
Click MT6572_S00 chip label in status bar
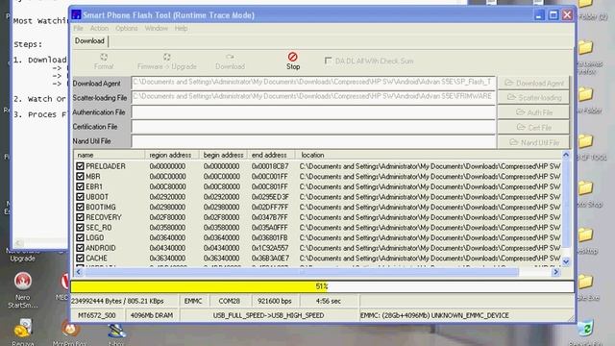97,315
